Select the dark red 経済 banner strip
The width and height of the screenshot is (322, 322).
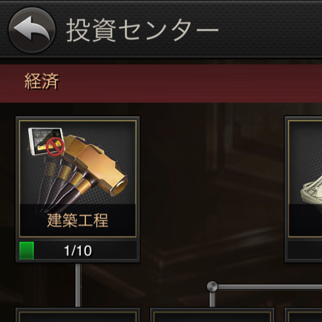(161, 83)
